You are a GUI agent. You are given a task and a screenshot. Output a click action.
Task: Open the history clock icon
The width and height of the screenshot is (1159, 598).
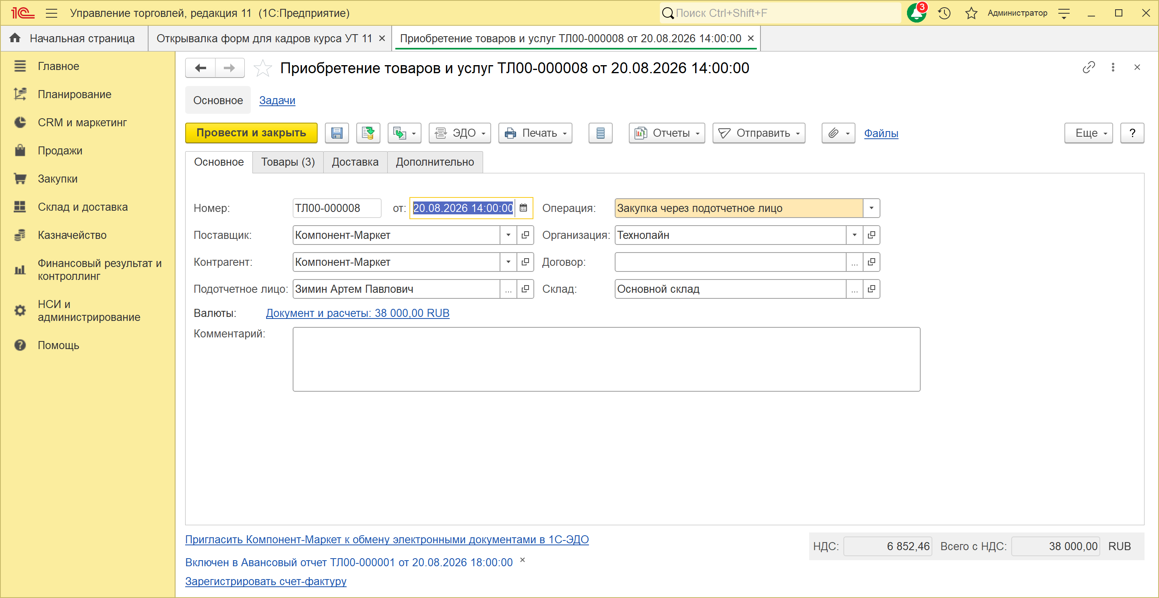pos(944,13)
